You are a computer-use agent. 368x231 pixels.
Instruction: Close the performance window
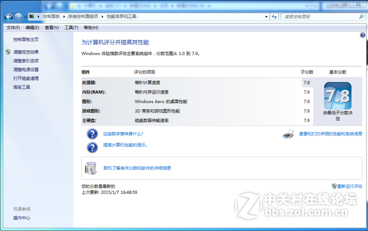[x=358, y=4]
